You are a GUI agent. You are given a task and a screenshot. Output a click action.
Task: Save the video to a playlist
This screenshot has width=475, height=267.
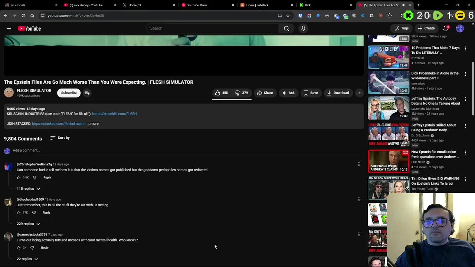pyautogui.click(x=311, y=93)
